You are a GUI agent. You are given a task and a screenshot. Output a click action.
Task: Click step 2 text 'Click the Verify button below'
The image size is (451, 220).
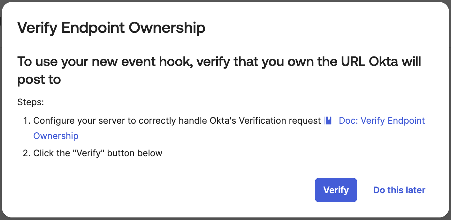(x=98, y=153)
